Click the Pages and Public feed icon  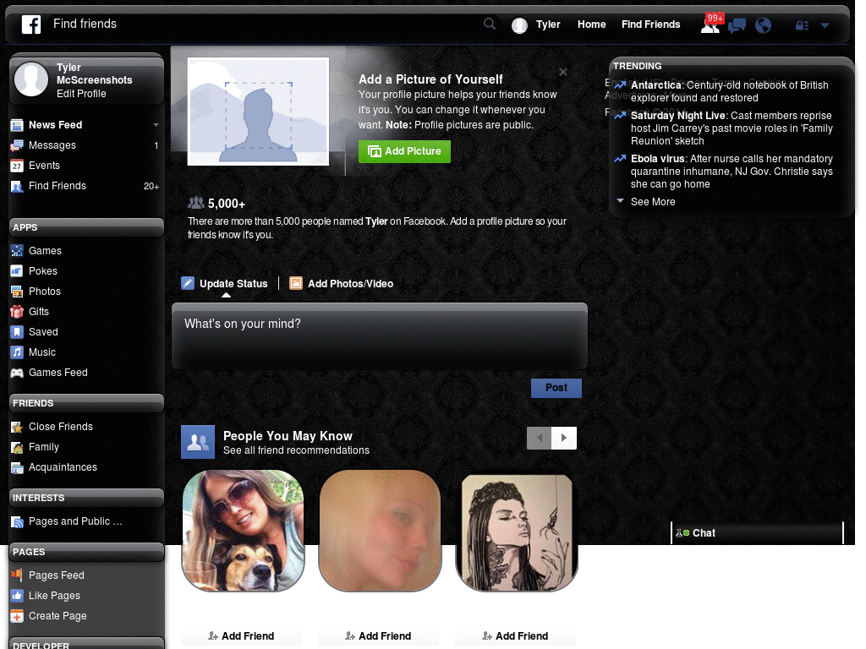click(x=17, y=521)
